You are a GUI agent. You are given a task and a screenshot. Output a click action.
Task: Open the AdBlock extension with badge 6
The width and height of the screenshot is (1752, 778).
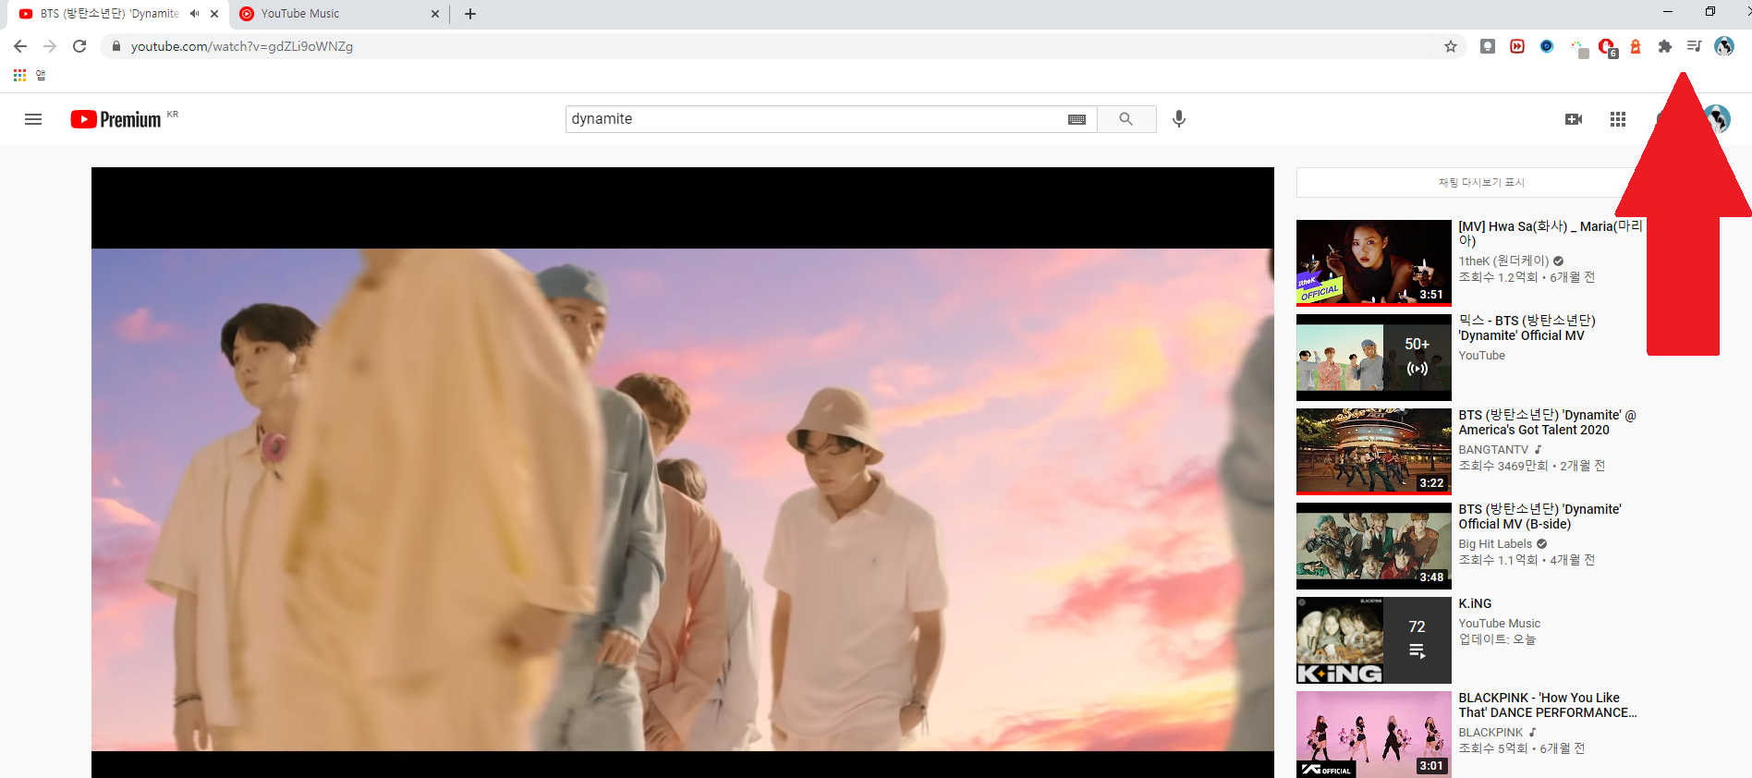1608,48
